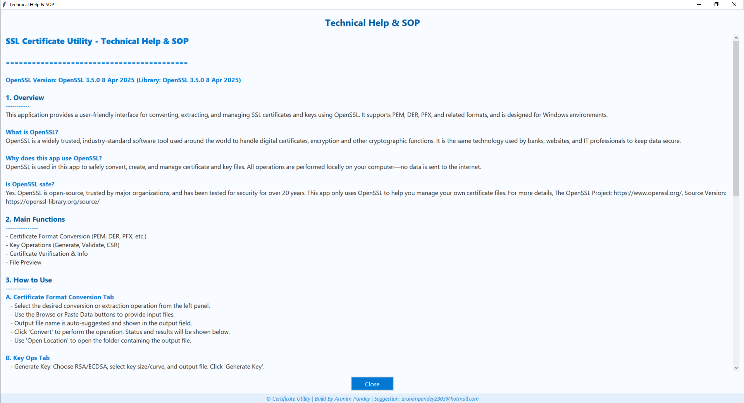
Task: Restore the Technical Help window size
Action: (x=716, y=4)
